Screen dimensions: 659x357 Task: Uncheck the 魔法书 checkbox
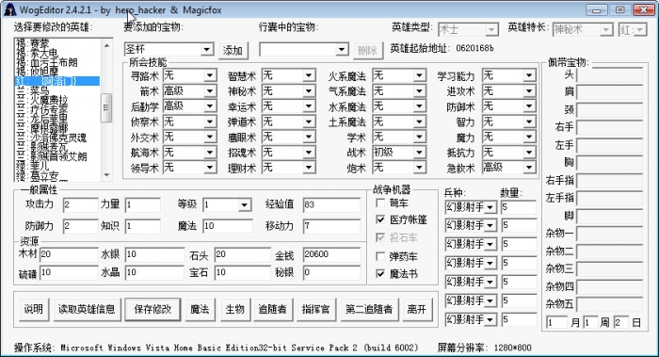click(x=380, y=274)
